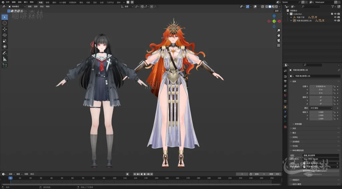Switch to the 着色 workspace tab
The image size is (342, 189).
[81, 2]
